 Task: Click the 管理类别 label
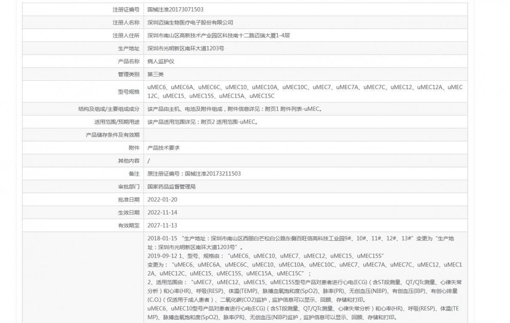[128, 74]
